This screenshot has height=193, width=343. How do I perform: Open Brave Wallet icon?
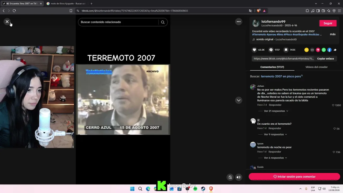[x=323, y=11]
